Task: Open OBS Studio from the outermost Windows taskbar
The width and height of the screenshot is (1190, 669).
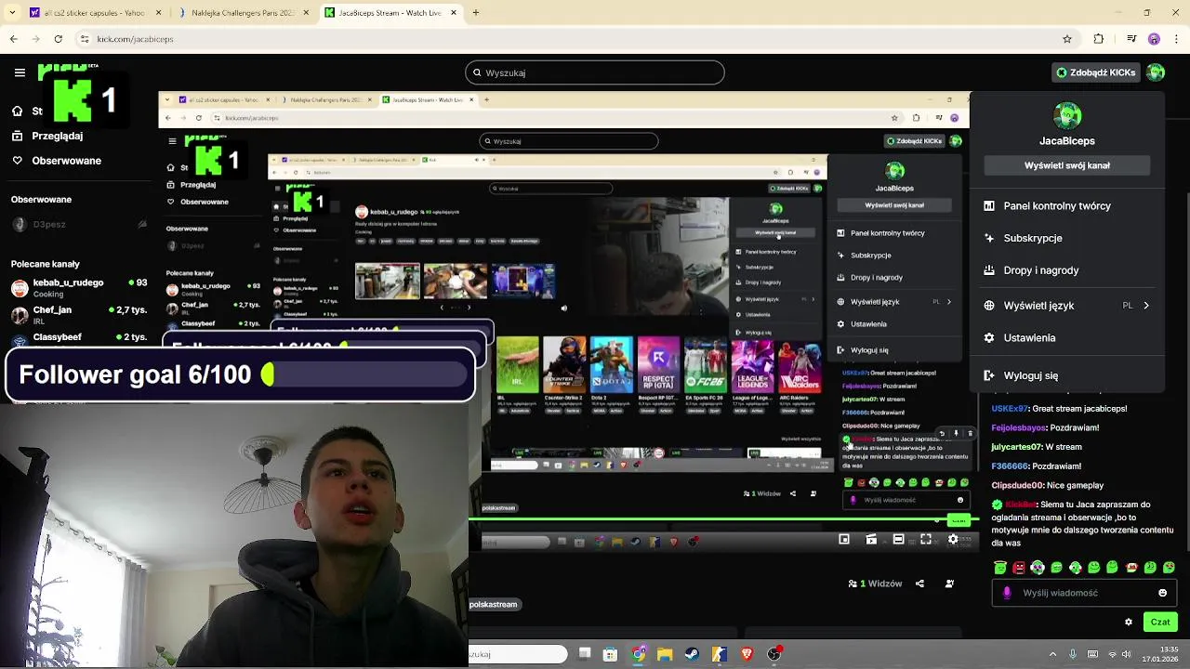Action: tap(773, 654)
